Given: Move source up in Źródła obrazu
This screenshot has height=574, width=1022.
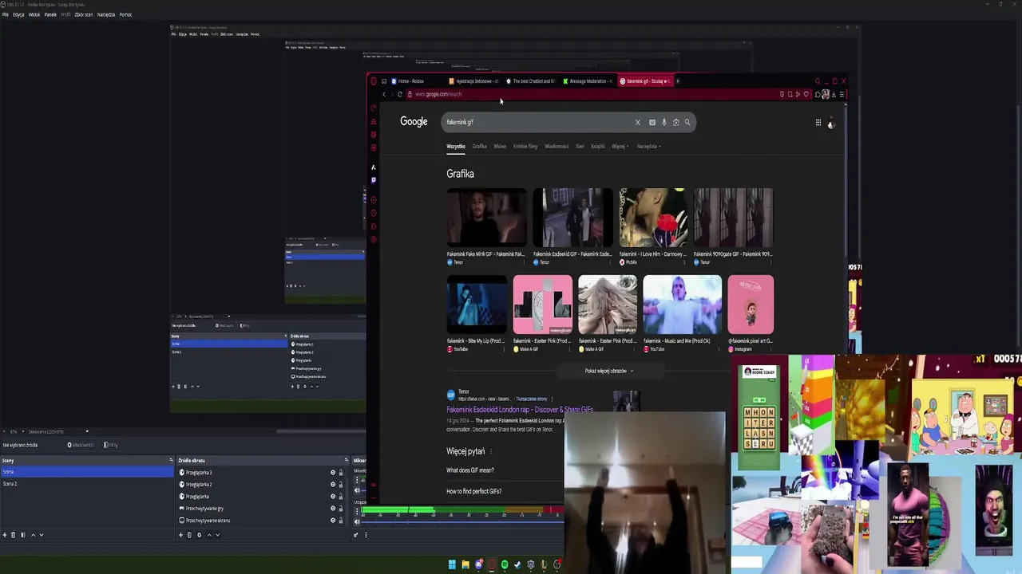Looking at the screenshot, I should tap(209, 535).
